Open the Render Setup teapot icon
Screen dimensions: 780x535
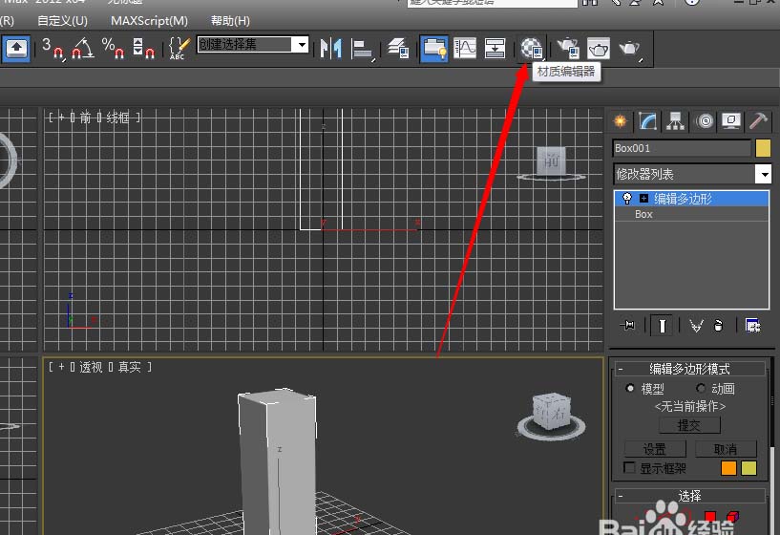coord(568,49)
